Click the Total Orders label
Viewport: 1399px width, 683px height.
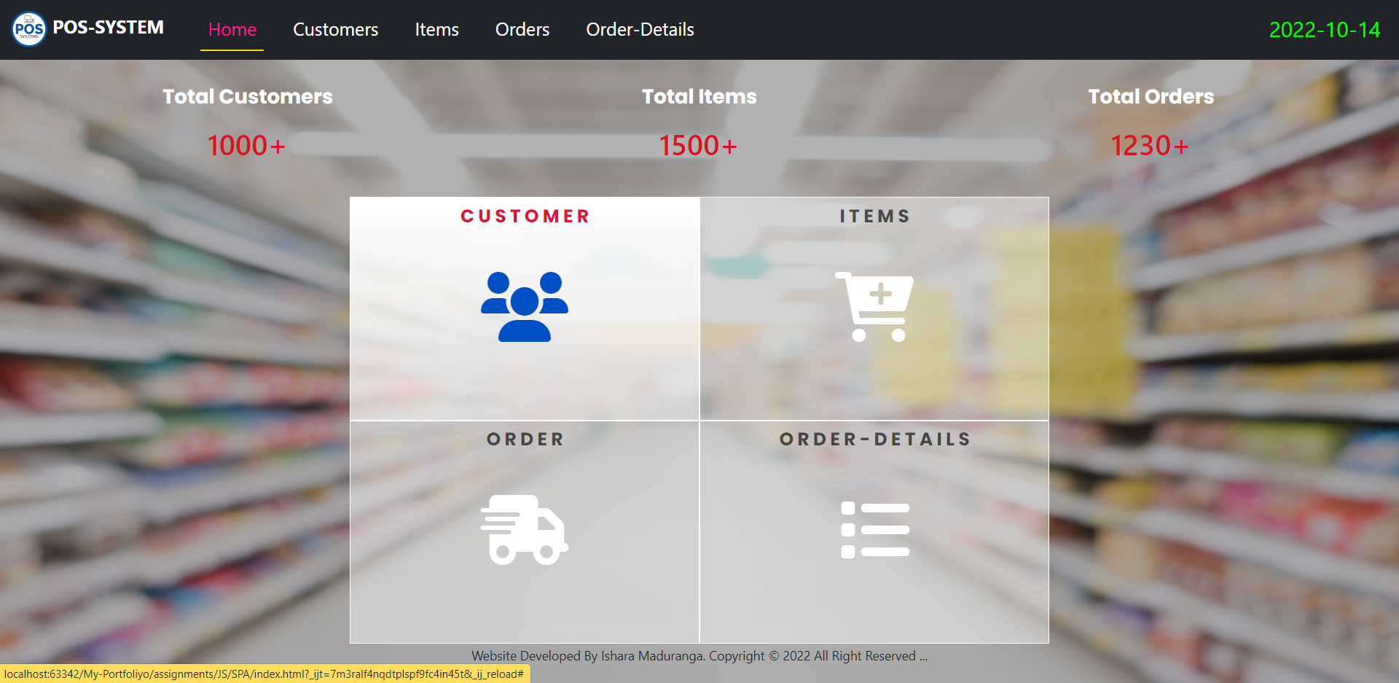pyautogui.click(x=1151, y=97)
